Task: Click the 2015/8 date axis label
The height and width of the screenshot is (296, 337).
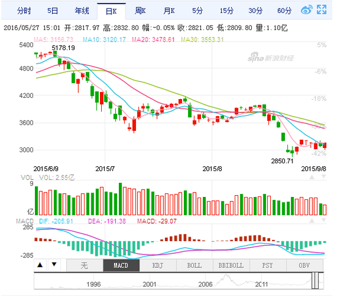Action: [x=212, y=169]
